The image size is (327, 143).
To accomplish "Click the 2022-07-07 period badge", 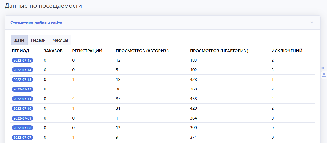I will tap(22, 137).
